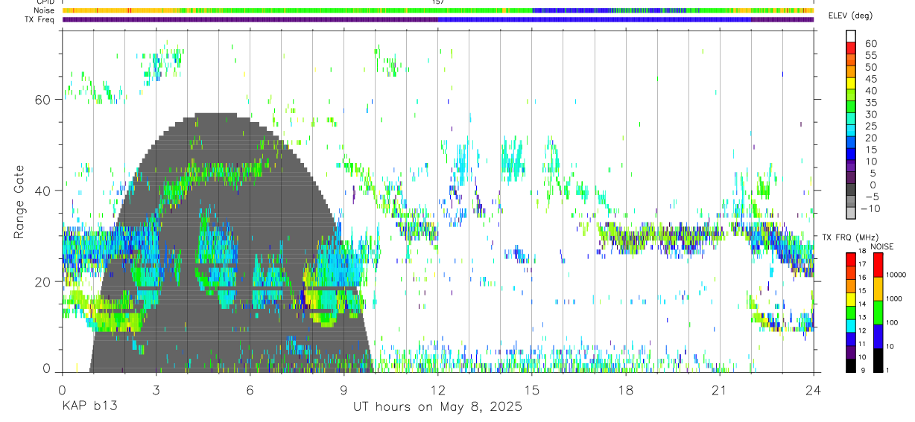Click the CPID label at top left
Viewport: 915px width, 422px height.
point(45,2)
